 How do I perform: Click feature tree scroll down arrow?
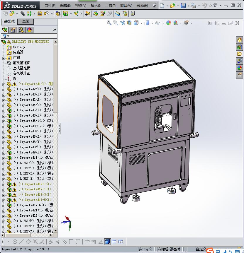56,231
